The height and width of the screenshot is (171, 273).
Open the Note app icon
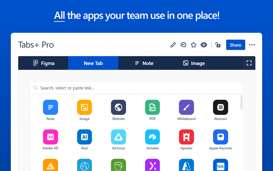[51, 107]
